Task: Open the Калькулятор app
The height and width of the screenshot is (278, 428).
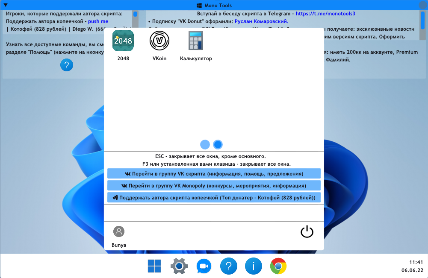Action: tap(196, 41)
